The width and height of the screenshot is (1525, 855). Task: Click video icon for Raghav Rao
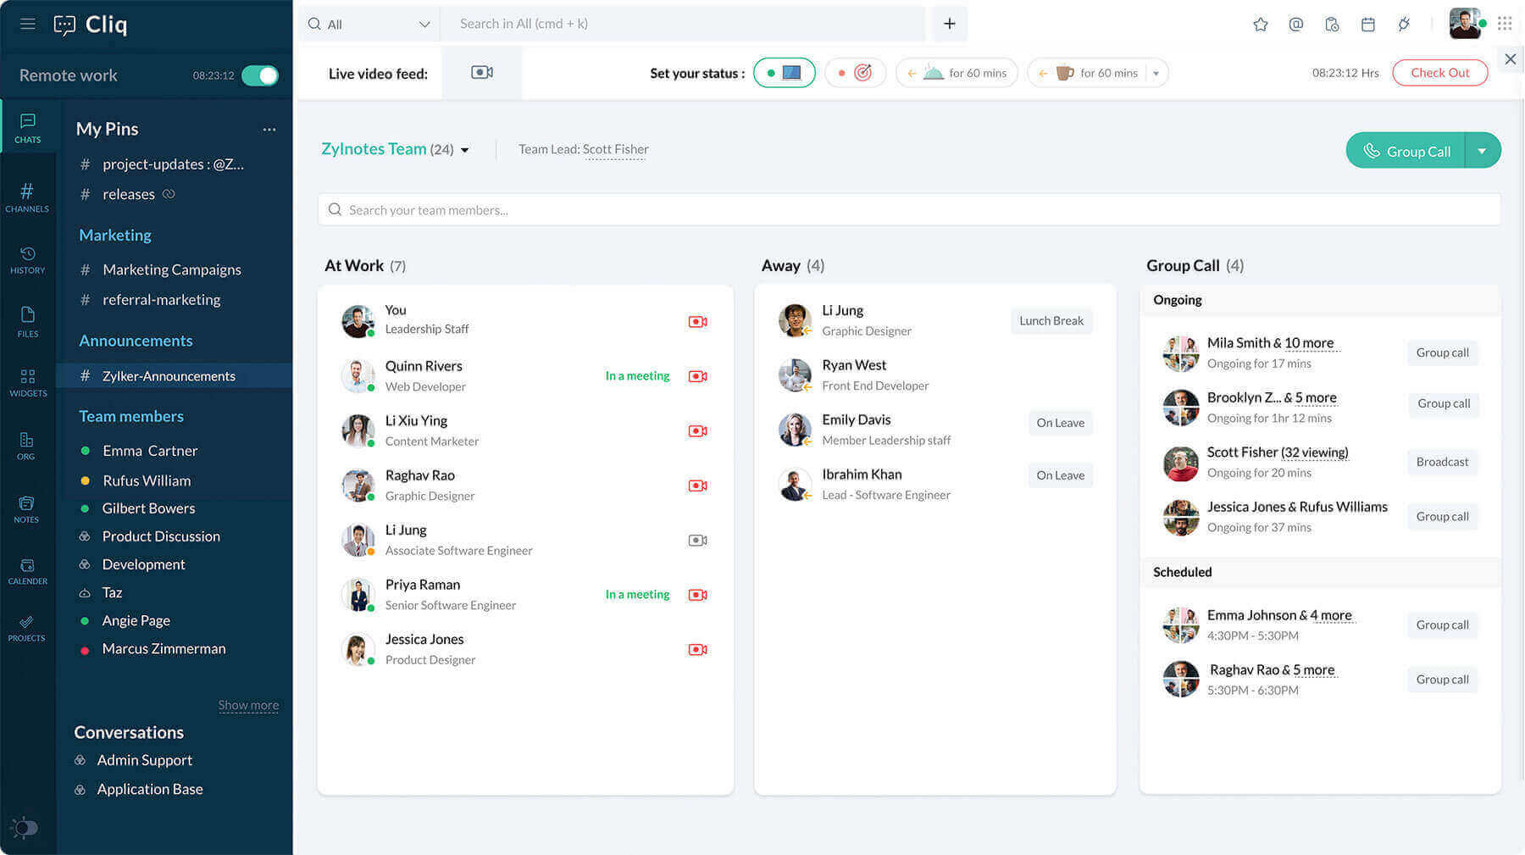click(698, 486)
